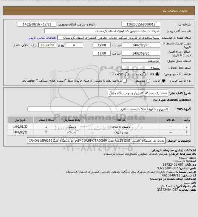The image size is (198, 217).
Task: Click the remaining time 06:24:29 field
Action: pos(47,45)
